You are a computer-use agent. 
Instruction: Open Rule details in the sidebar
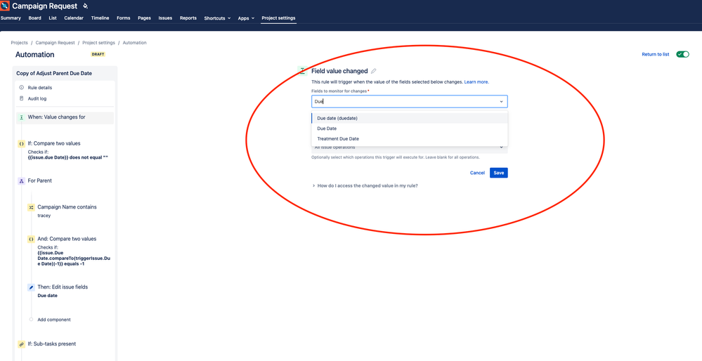(40, 88)
